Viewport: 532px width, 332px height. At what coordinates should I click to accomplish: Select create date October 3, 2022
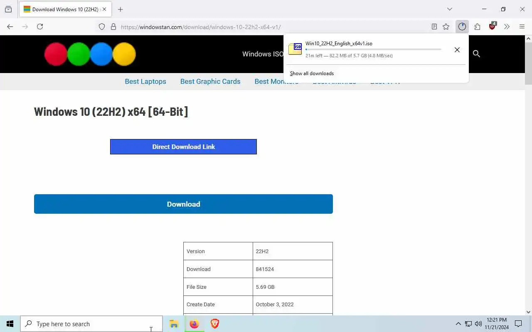coord(293,304)
